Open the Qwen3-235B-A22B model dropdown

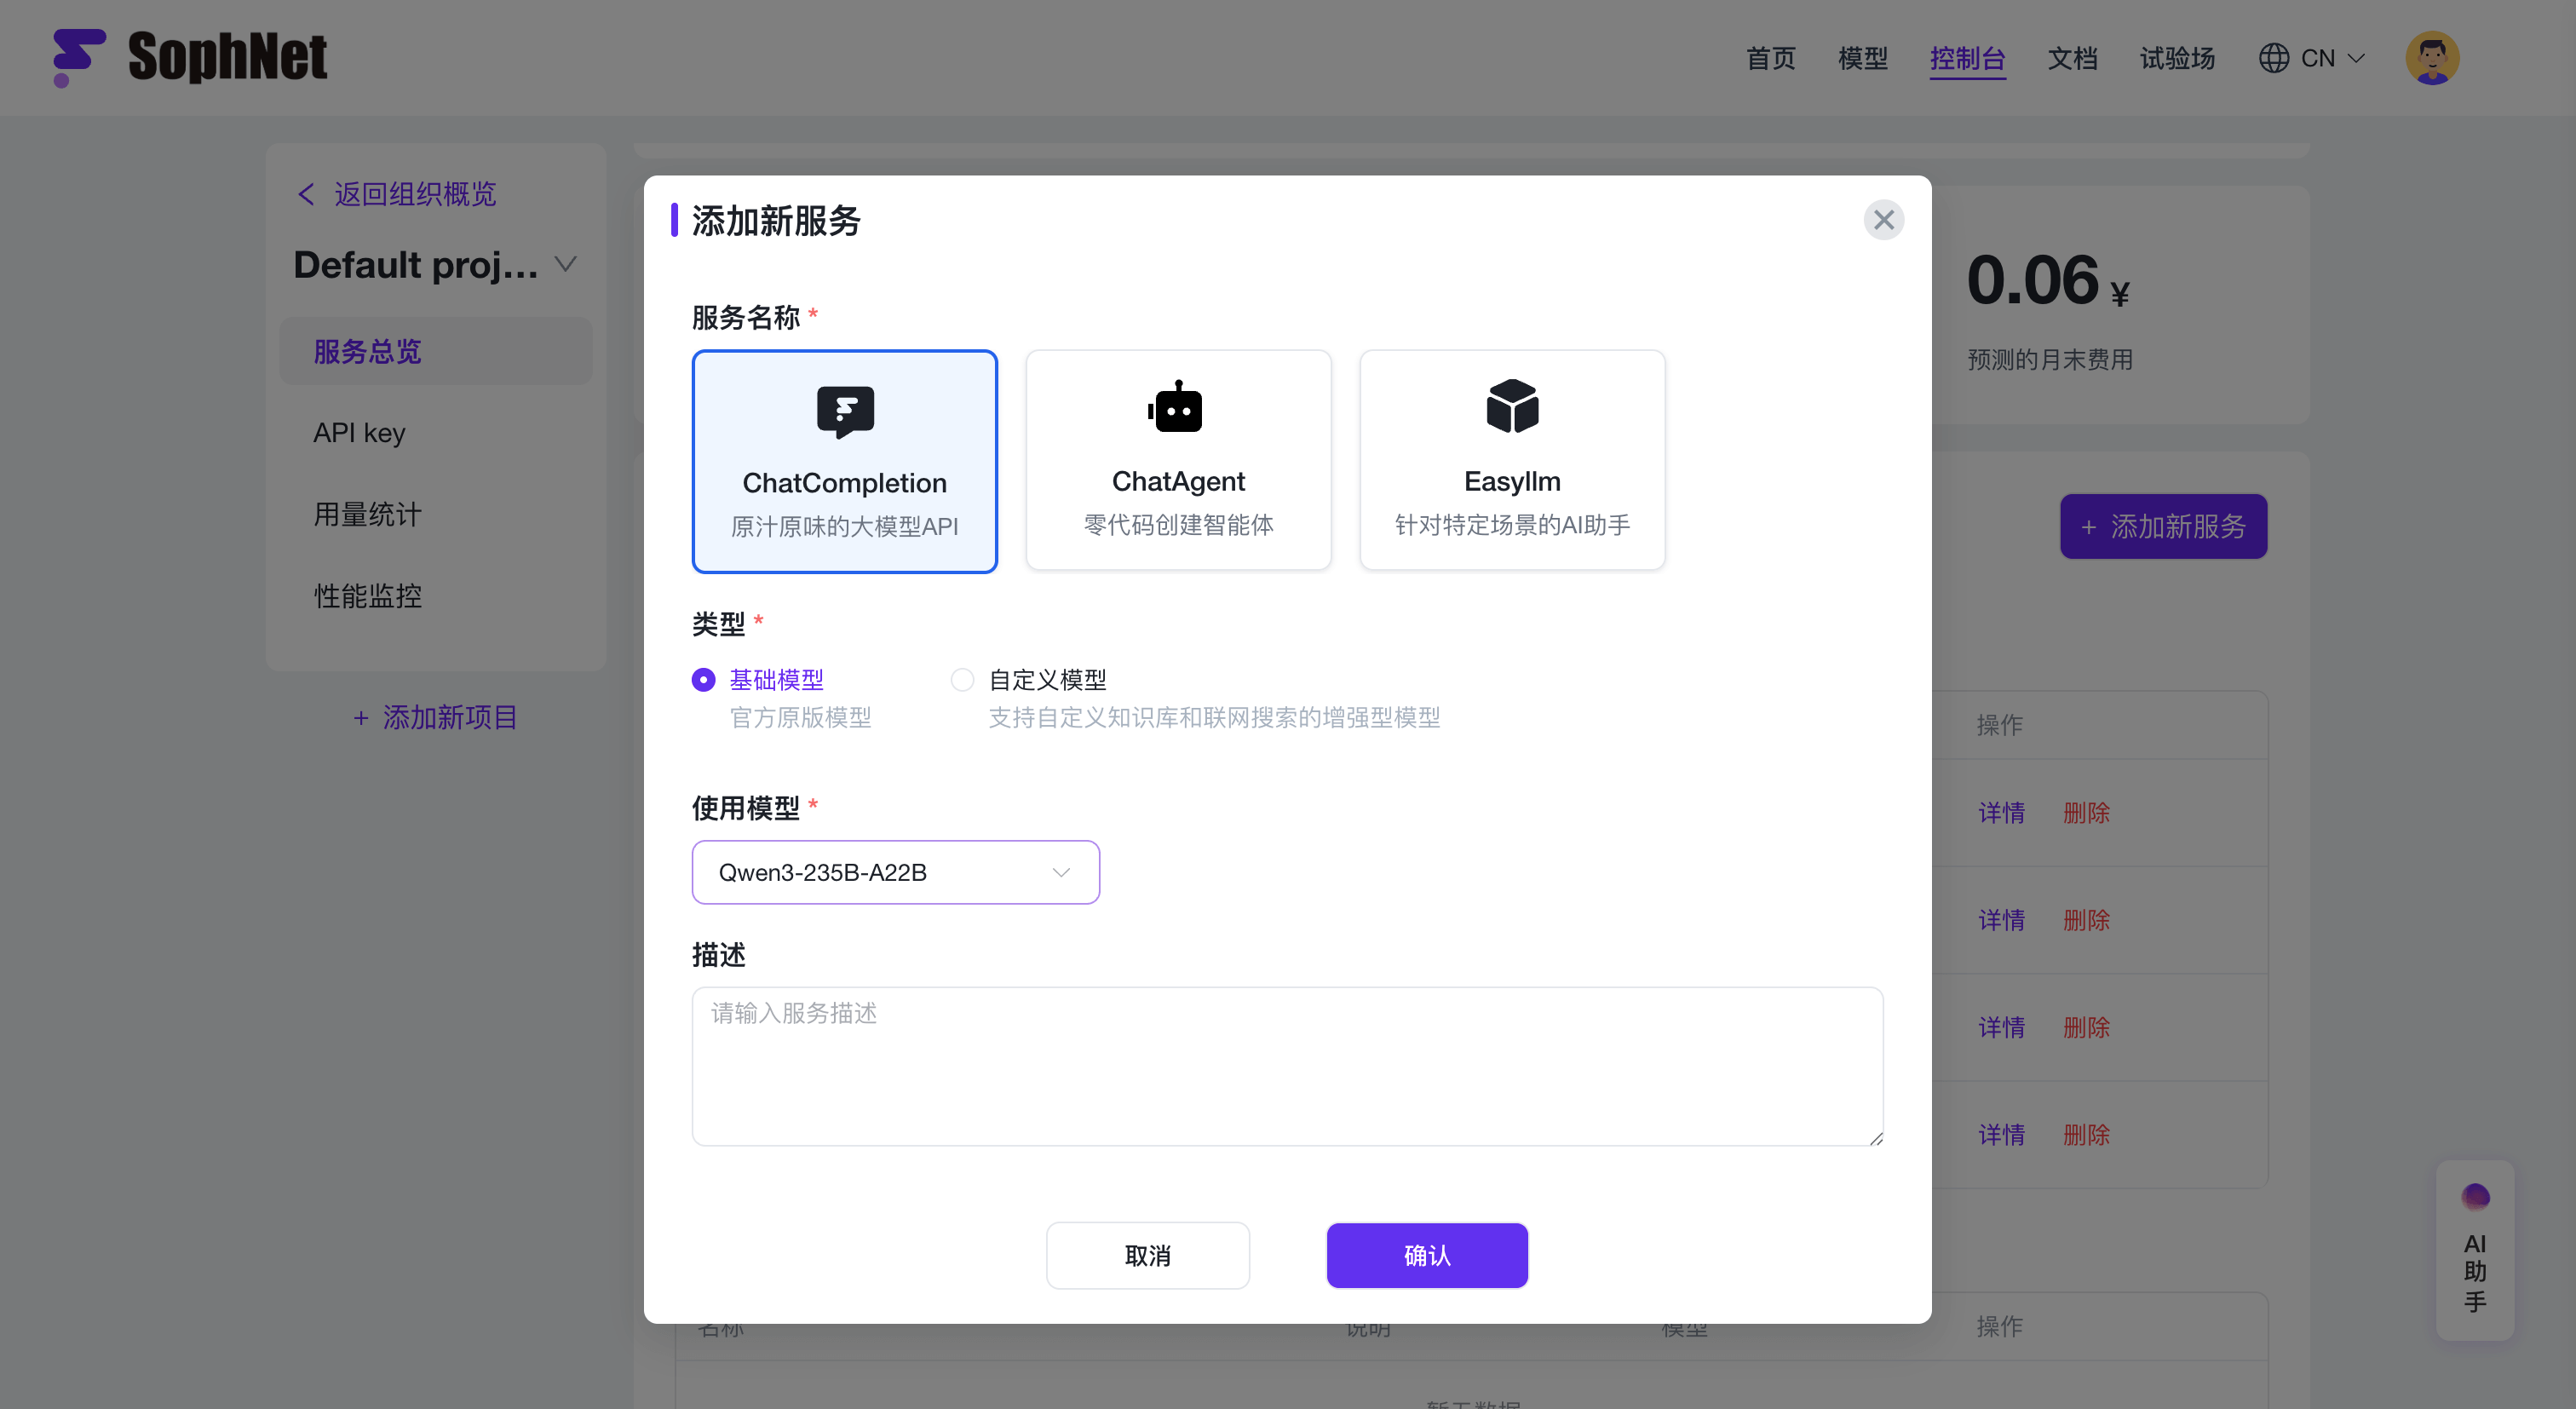895,872
